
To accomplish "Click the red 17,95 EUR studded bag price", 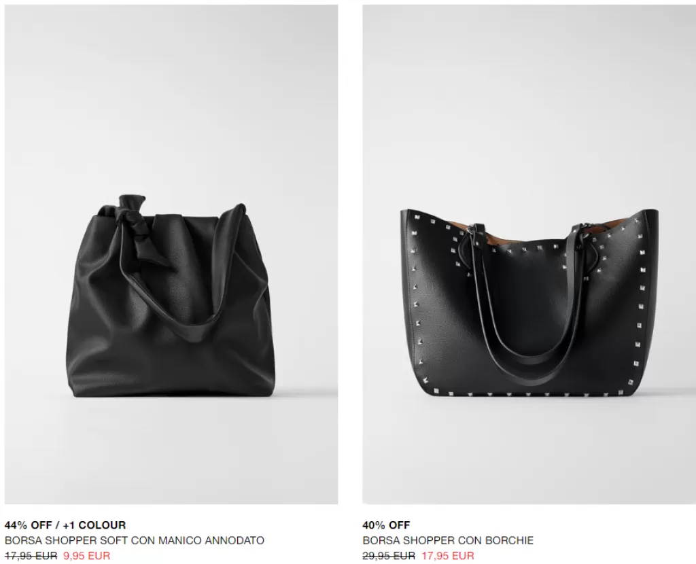I will tap(448, 556).
